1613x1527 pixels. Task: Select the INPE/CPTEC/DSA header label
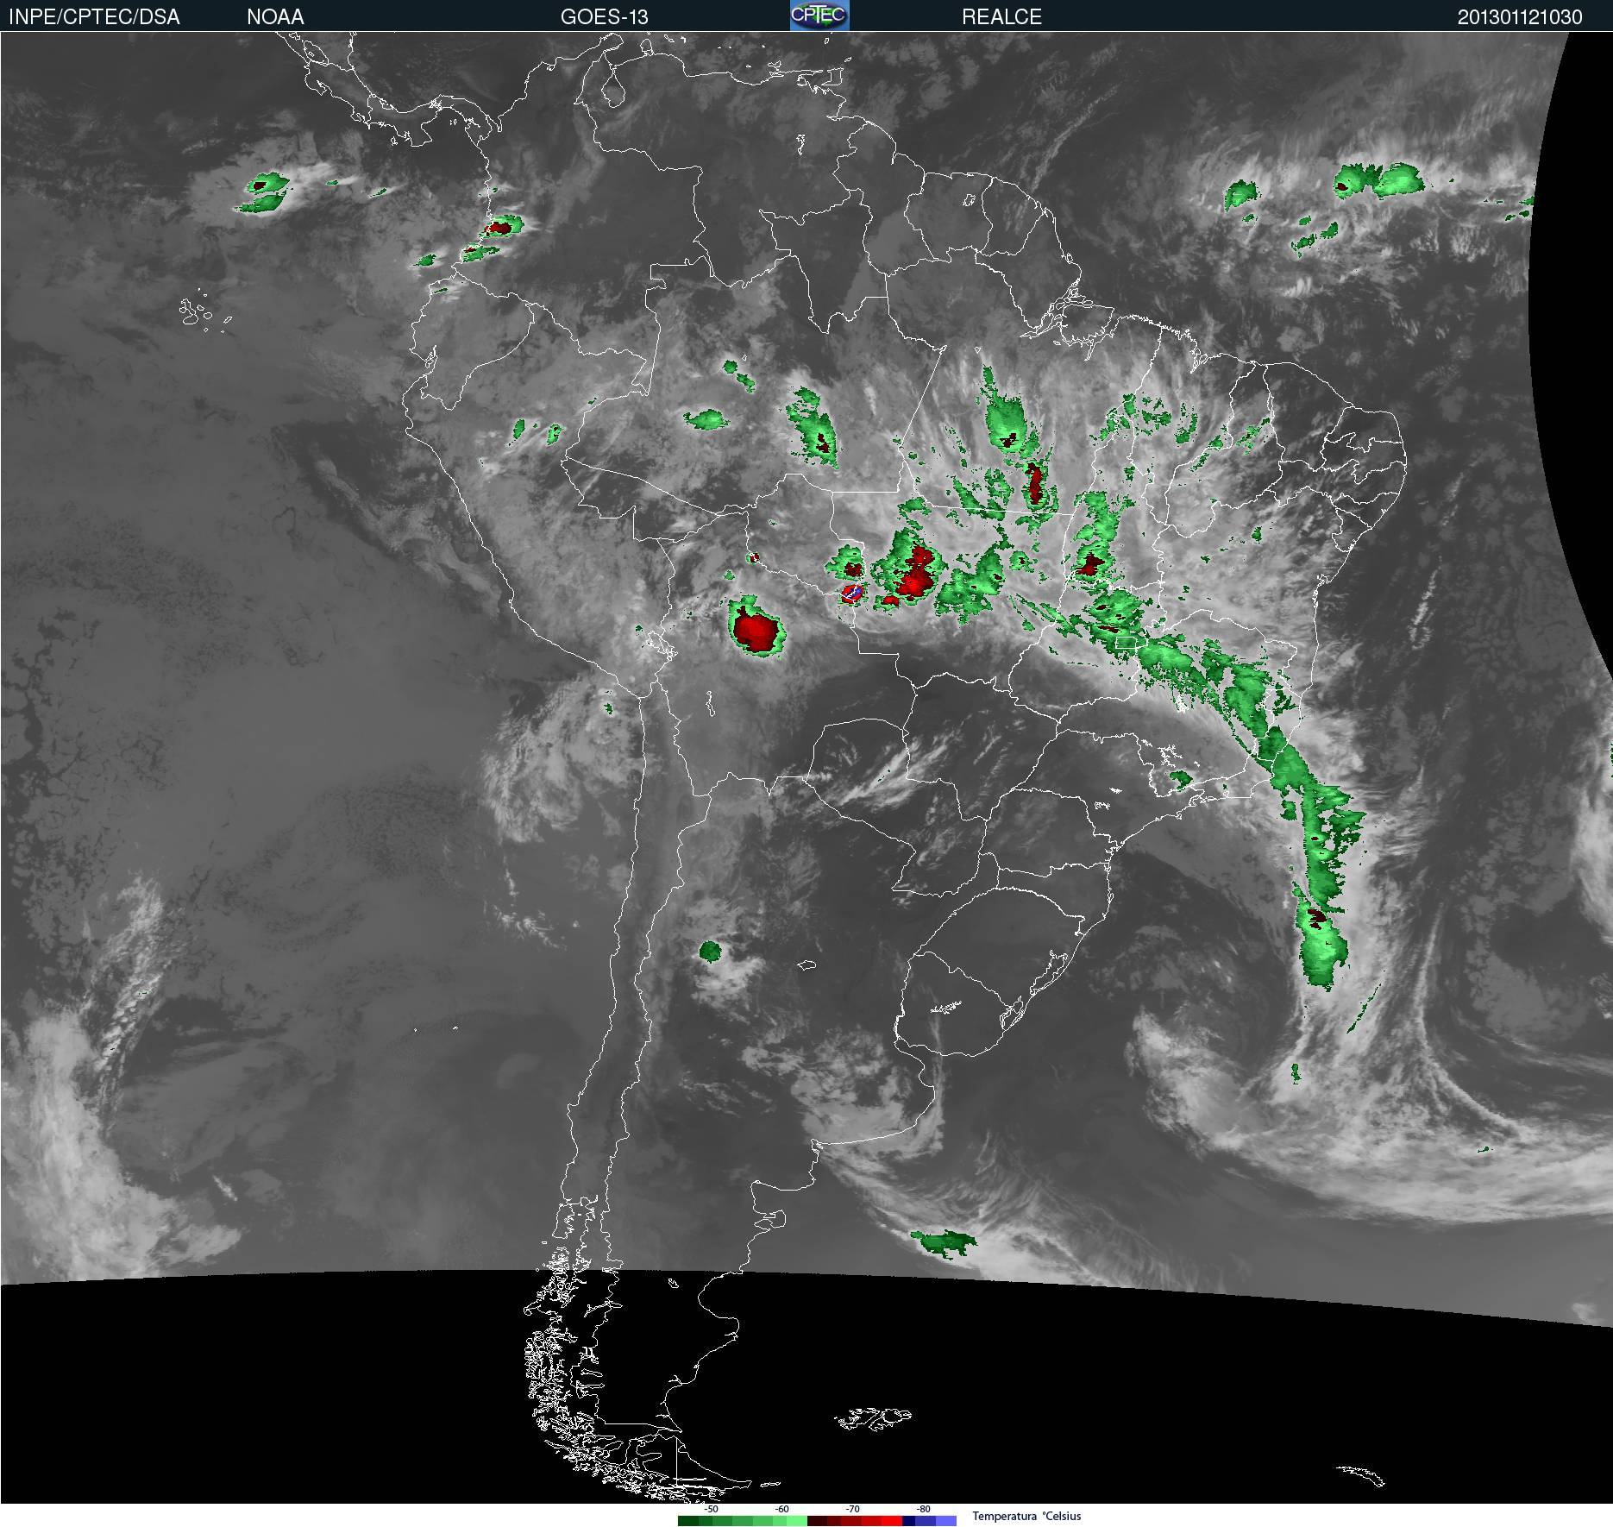coord(94,16)
